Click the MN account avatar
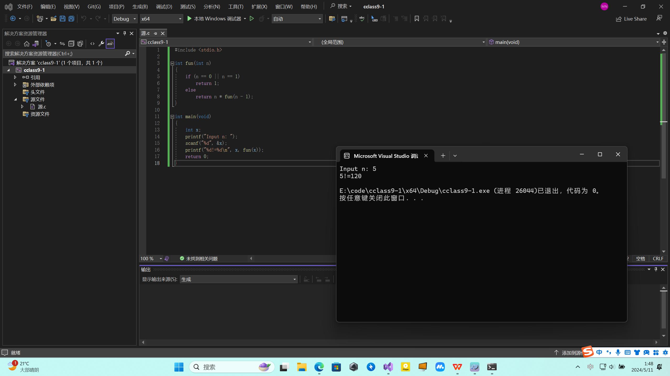The width and height of the screenshot is (670, 376). point(604,7)
